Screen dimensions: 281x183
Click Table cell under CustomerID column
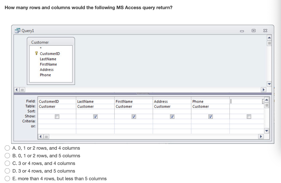click(57, 107)
